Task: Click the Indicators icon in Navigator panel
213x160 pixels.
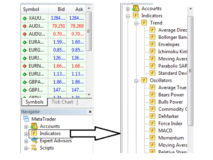Action: click(34, 133)
